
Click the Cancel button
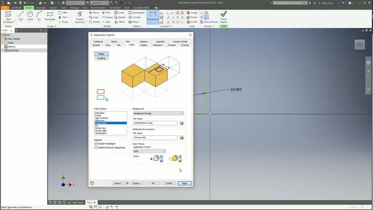point(168,183)
